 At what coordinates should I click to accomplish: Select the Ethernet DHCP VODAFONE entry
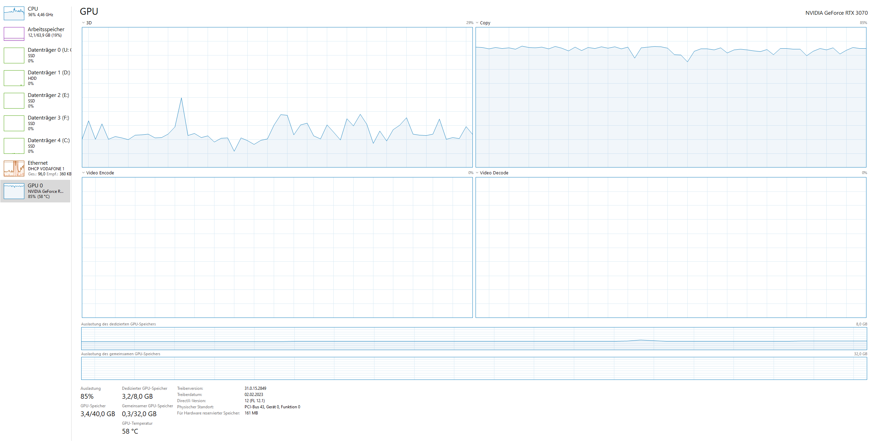point(46,169)
